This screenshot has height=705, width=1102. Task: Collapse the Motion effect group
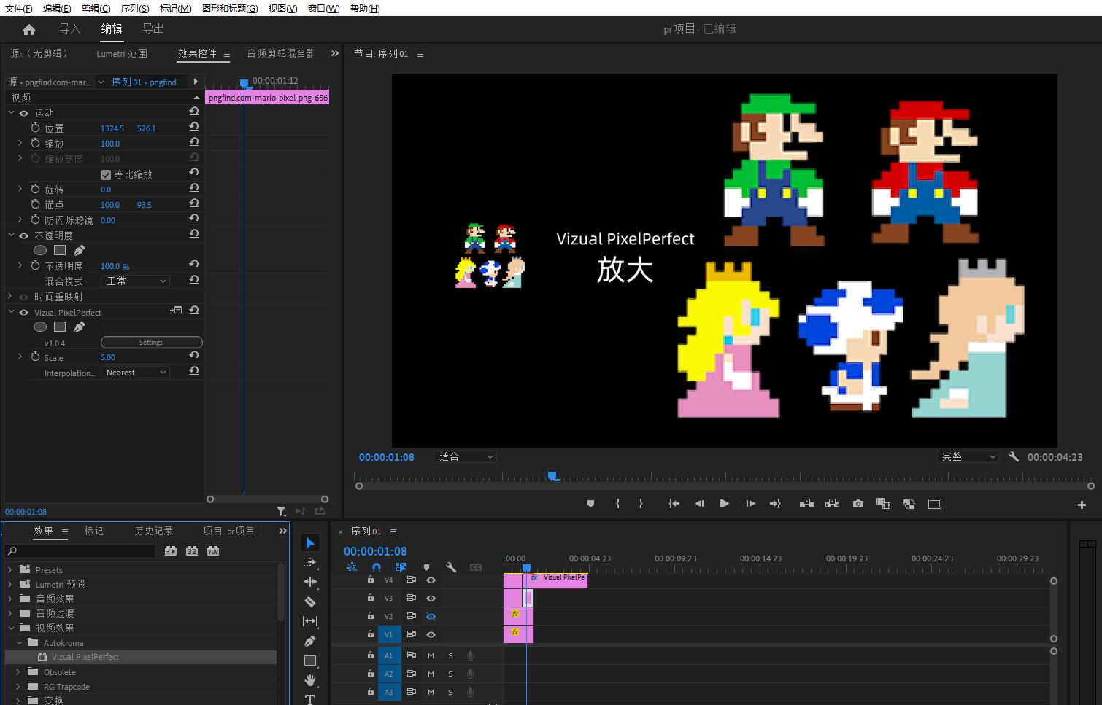point(11,113)
